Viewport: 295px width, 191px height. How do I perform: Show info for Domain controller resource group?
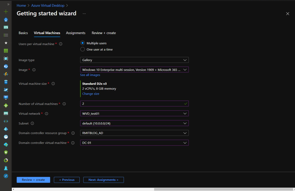tap(73, 133)
